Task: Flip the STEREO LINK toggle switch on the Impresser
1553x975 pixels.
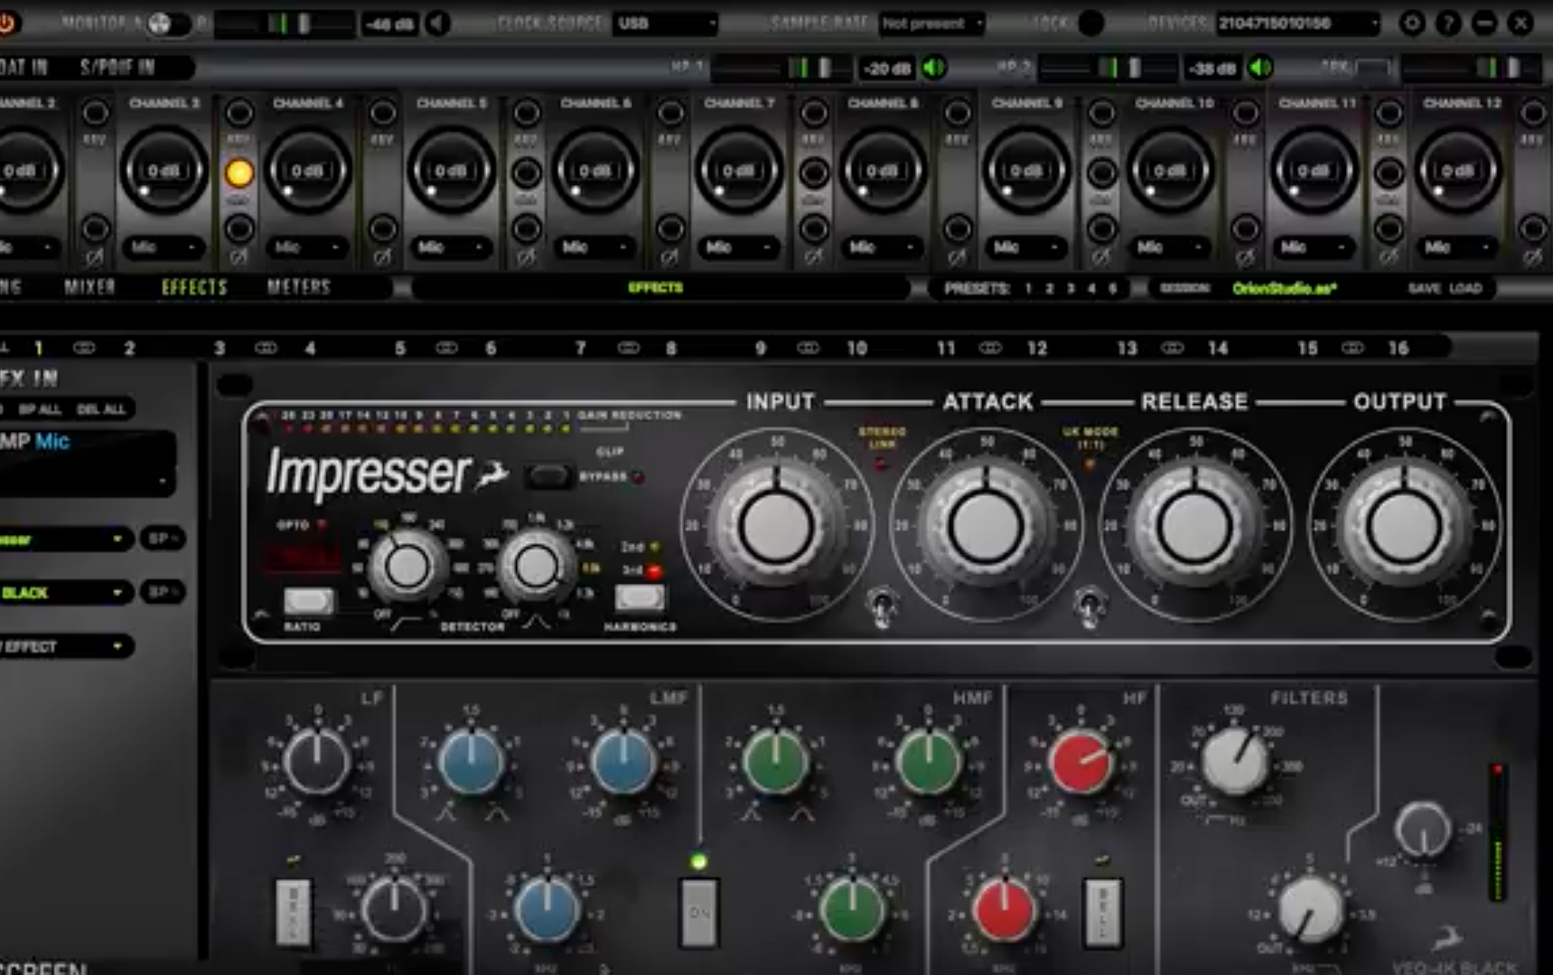Action: click(881, 605)
